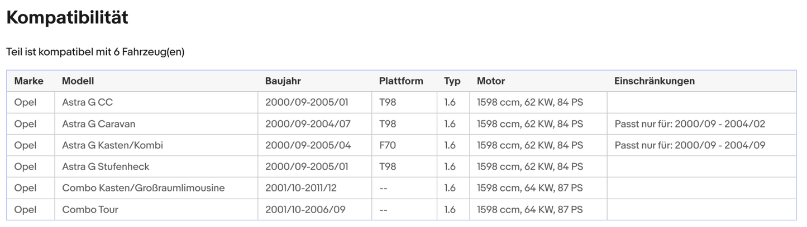Select the Astra G Stufenheck cell
Image resolution: width=807 pixels, height=227 pixels.
click(x=106, y=167)
